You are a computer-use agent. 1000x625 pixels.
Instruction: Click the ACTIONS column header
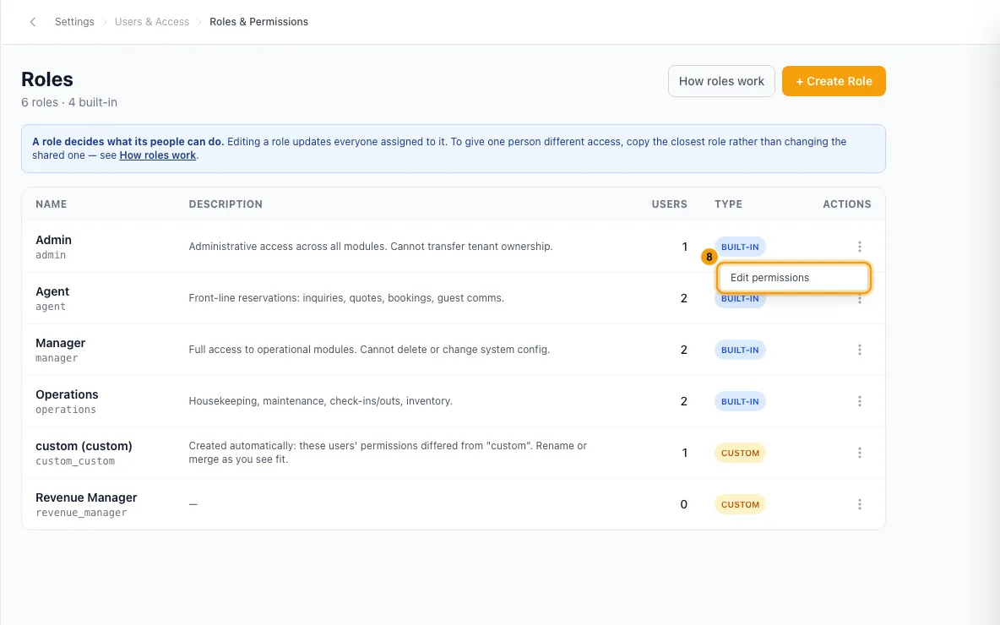click(x=847, y=204)
